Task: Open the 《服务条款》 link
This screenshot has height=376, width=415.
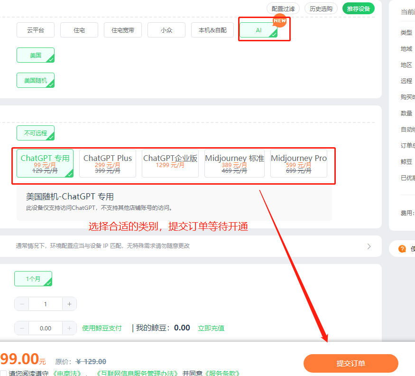Action: tap(222, 373)
